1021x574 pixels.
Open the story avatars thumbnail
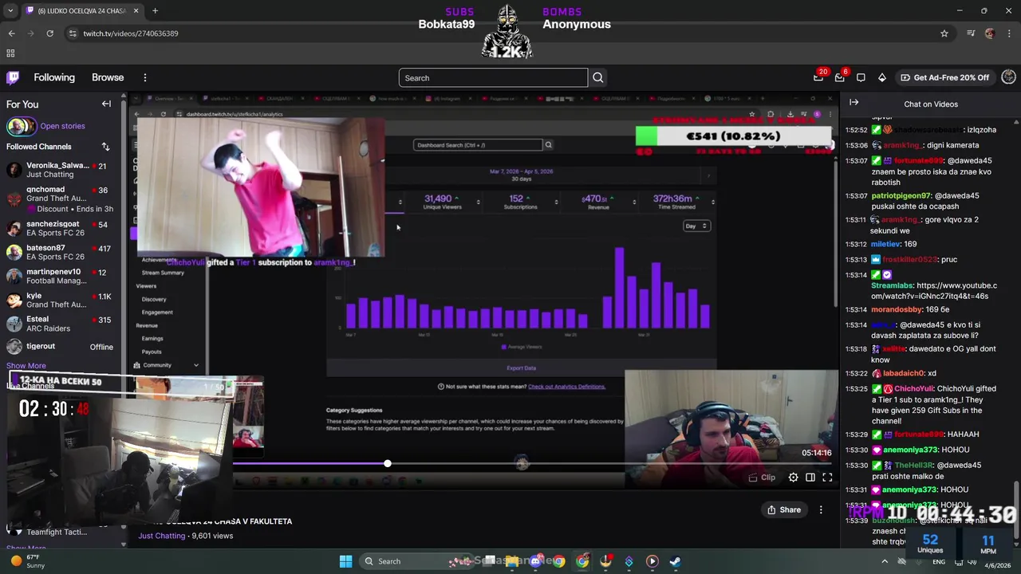22,126
